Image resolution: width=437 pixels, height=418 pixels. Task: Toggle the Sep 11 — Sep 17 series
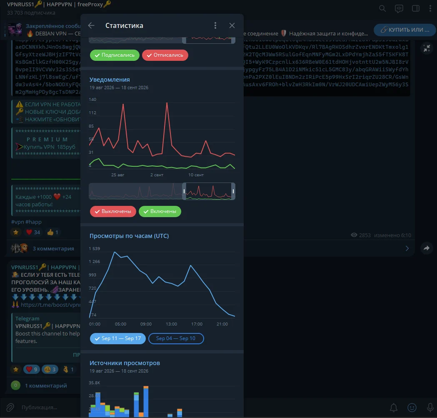click(x=117, y=338)
